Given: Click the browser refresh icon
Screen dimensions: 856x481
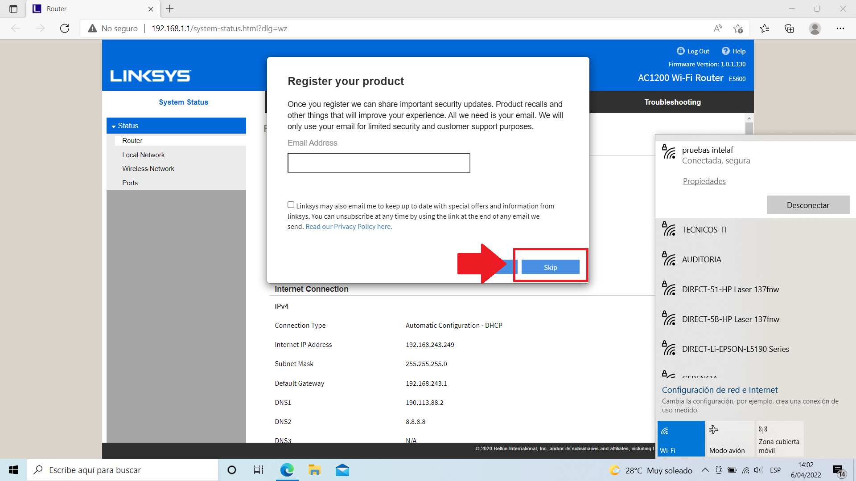Looking at the screenshot, I should coord(65,29).
